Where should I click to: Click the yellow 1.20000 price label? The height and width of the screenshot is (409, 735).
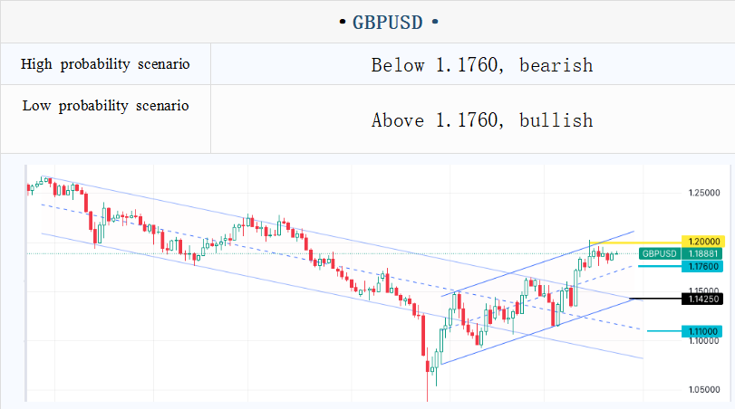pyautogui.click(x=703, y=242)
